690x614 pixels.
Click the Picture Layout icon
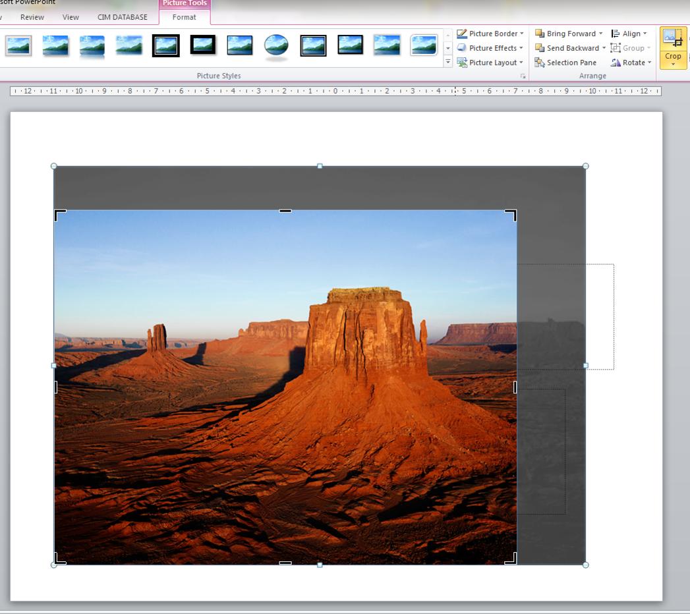click(x=461, y=63)
